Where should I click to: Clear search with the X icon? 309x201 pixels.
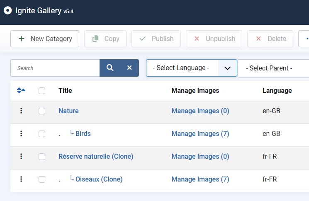click(129, 68)
